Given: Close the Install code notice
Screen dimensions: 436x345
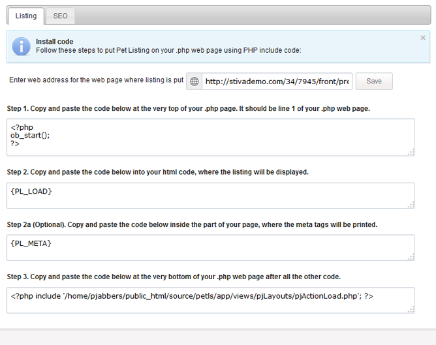Looking at the screenshot, I should (423, 38).
